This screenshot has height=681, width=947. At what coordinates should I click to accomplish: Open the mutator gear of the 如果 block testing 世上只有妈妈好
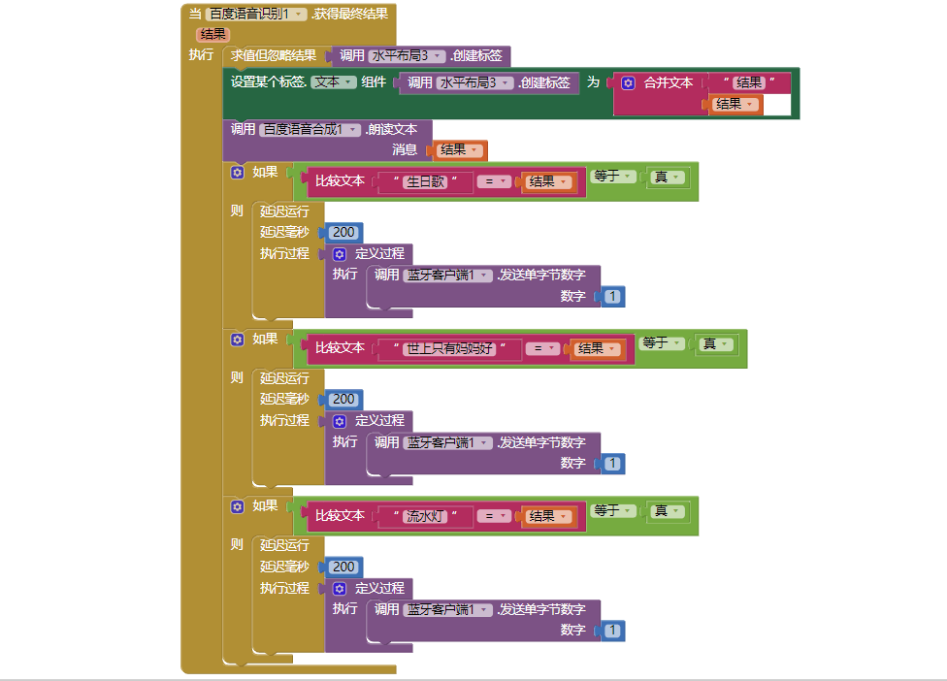238,340
